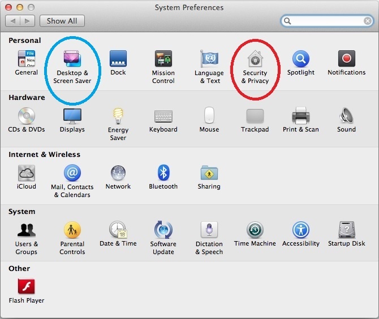
Task: Go back with the left arrow button
Action: tap(13, 21)
